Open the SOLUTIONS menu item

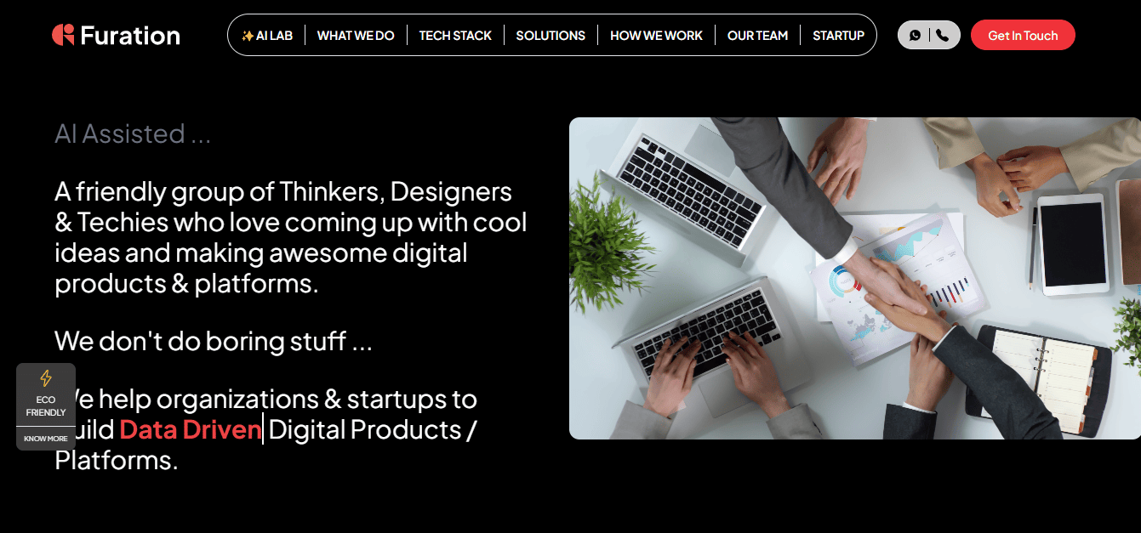(x=551, y=36)
